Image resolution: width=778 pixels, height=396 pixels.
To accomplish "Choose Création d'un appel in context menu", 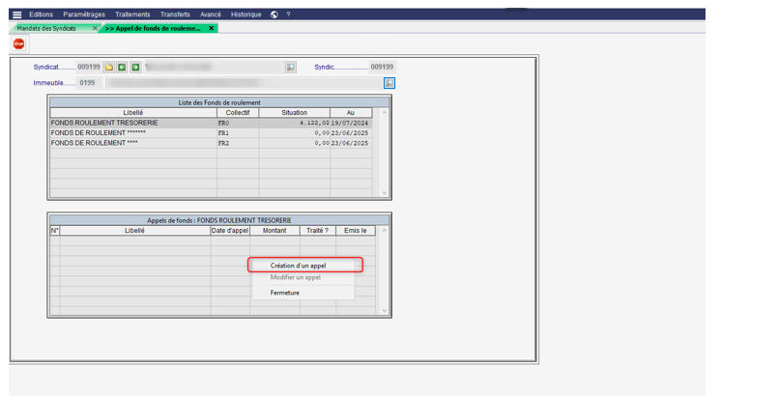I will (x=305, y=265).
